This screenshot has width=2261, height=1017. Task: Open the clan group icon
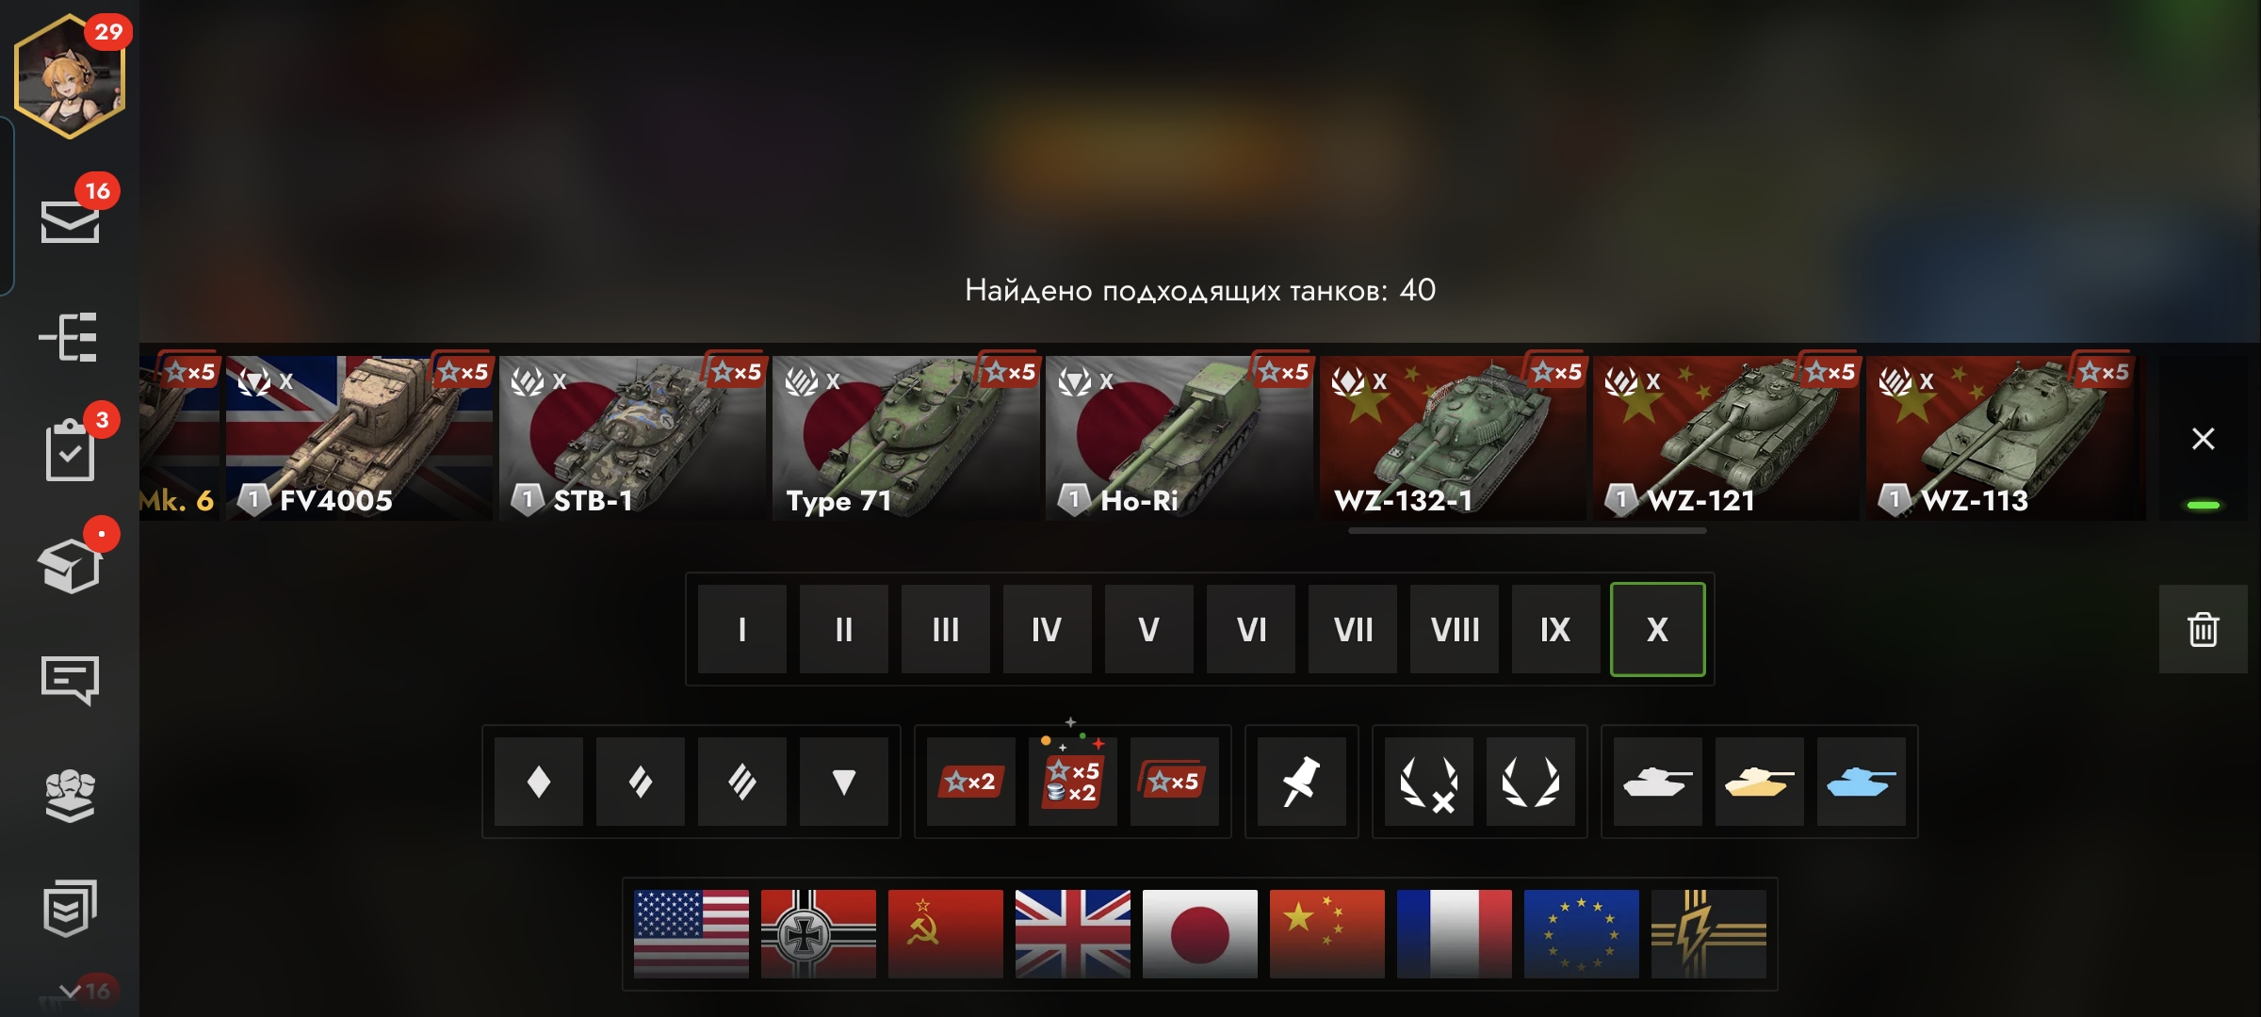(71, 796)
